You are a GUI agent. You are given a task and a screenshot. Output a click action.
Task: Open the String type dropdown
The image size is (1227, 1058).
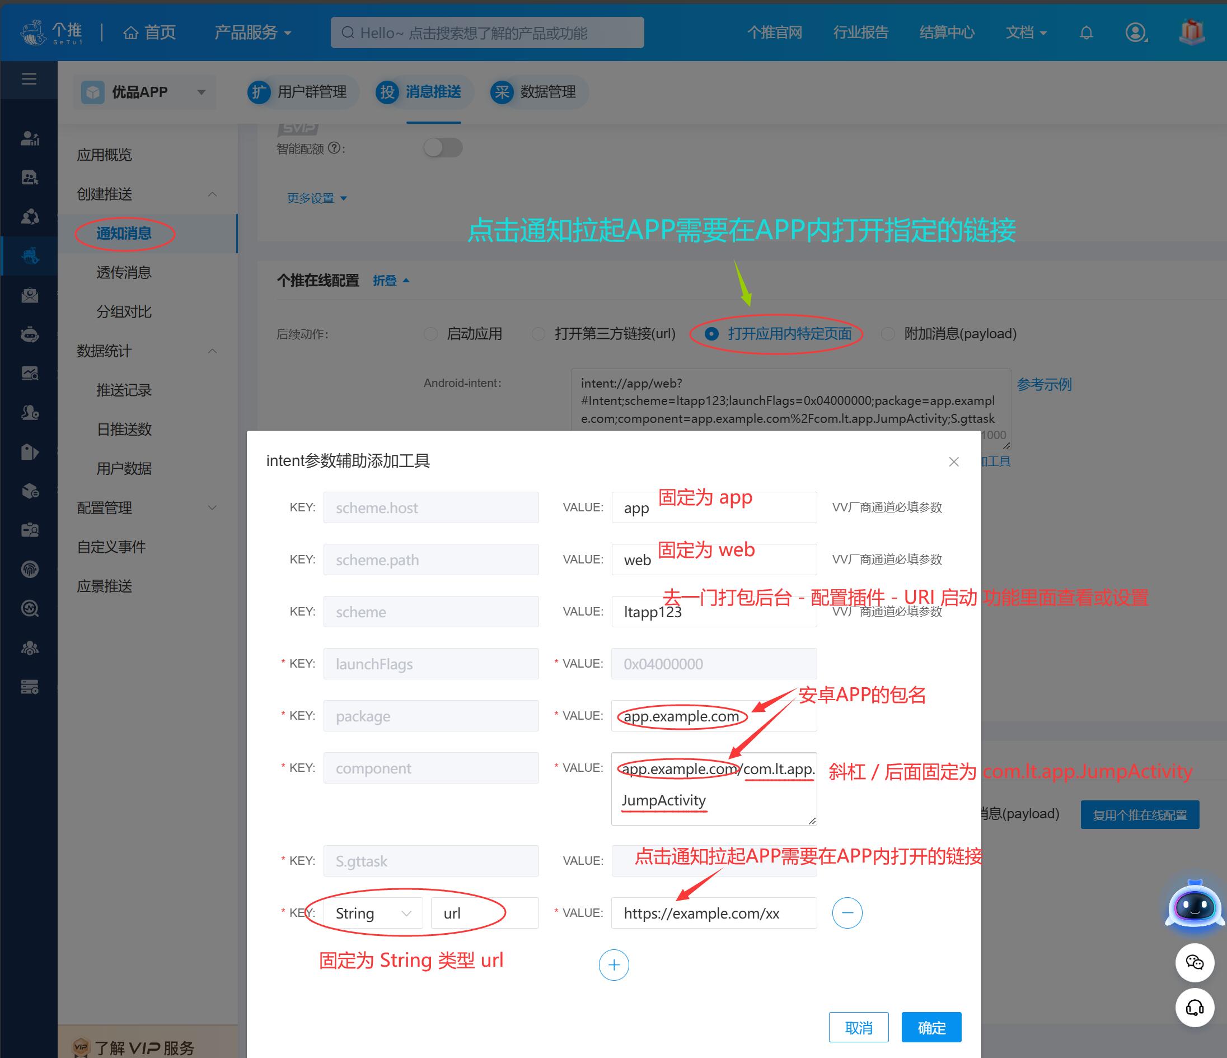tap(373, 913)
